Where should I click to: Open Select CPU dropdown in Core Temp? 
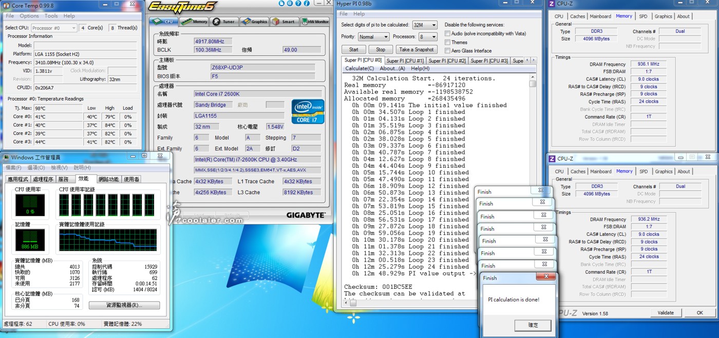click(x=53, y=28)
